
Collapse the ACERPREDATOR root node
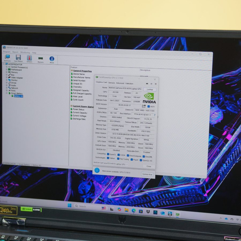pos(4,64)
